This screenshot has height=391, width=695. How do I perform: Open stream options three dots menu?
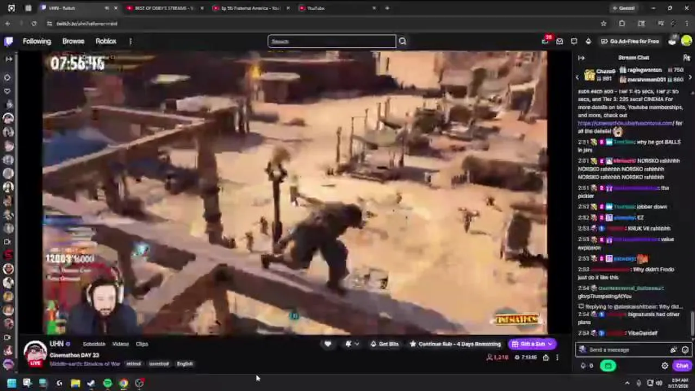[557, 358]
